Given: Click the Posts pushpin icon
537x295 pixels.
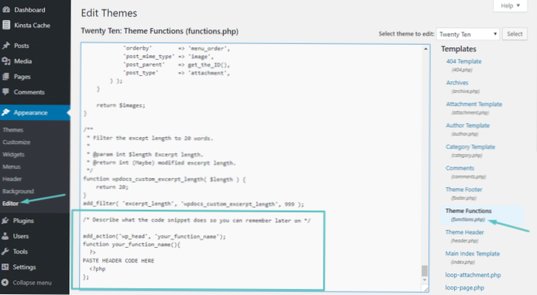Looking at the screenshot, I should click(x=6, y=46).
